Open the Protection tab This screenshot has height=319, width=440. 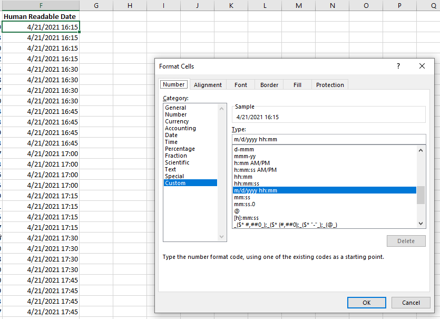click(329, 84)
